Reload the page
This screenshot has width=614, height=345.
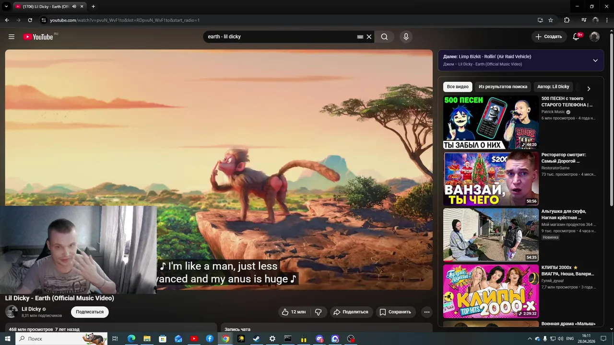click(30, 20)
